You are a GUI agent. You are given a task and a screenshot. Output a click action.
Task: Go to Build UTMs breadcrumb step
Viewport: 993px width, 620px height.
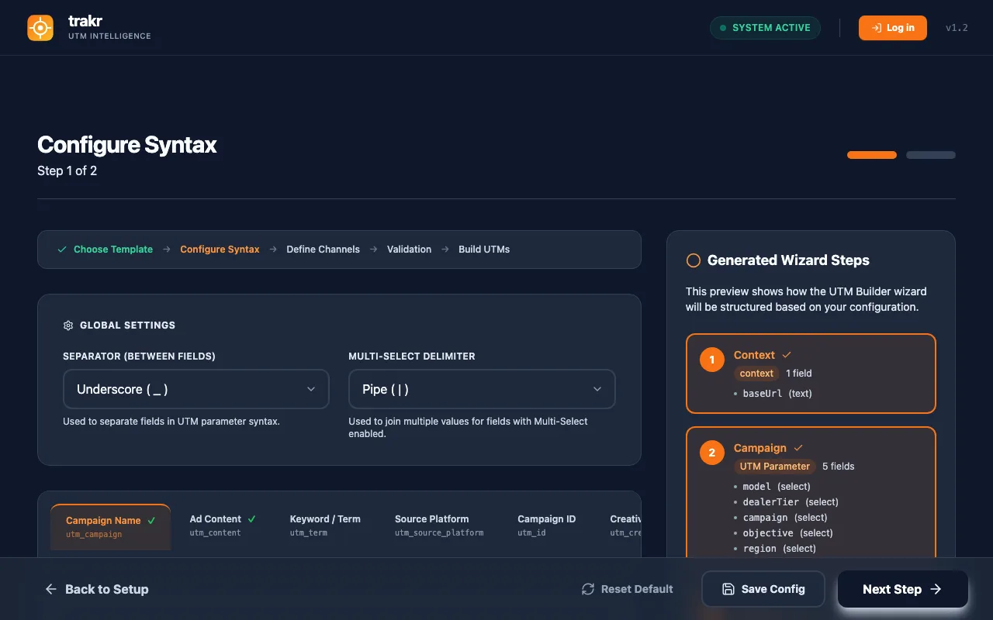pos(484,250)
